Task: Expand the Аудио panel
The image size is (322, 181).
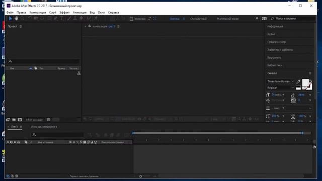Action: pos(271,34)
